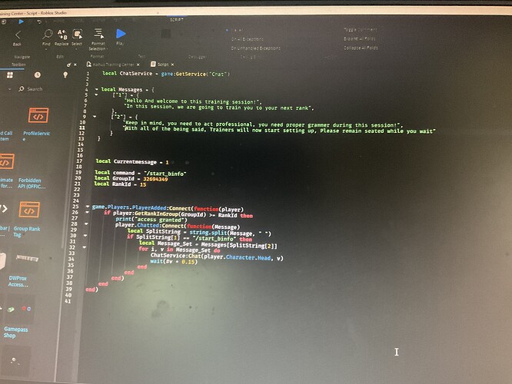Open the Toolbox marketplace grid icon
This screenshot has width=512, height=384.
tap(10, 75)
